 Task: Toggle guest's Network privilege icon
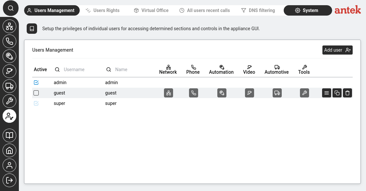tap(169, 93)
